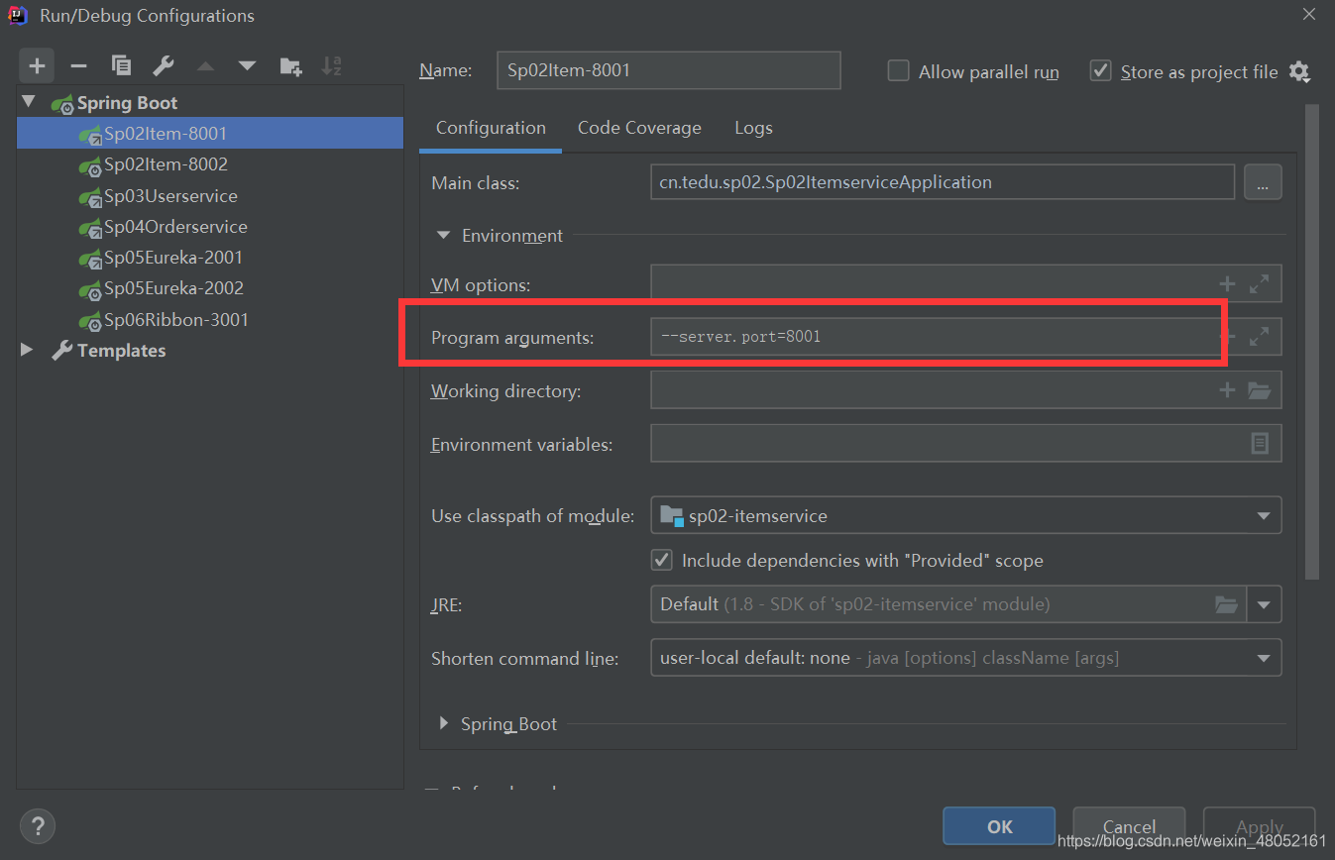Move configuration up arrow
Screen dimensions: 1335x860
(205, 66)
